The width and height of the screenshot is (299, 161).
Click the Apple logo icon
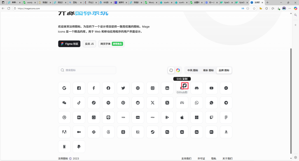[x=182, y=117]
